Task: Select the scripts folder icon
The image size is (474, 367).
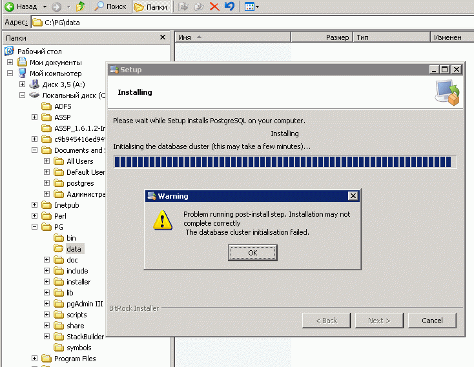Action: pyautogui.click(x=59, y=315)
